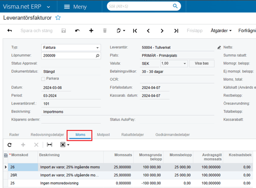Open the Förfrågningar menu

point(247,31)
